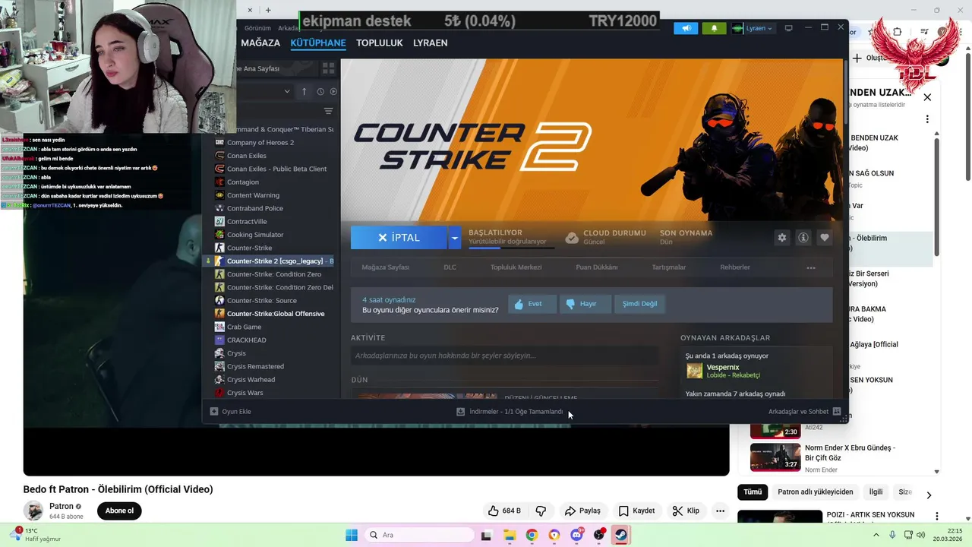Select the İlgili filter chip
Viewport: 972px width, 547px height.
(876, 492)
